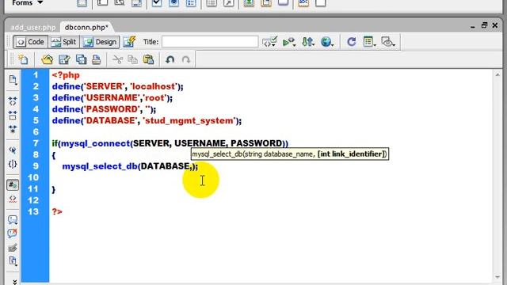Image resolution: width=507 pixels, height=285 pixels.
Task: Open the Check Browser globe dropdown
Action: tap(327, 42)
